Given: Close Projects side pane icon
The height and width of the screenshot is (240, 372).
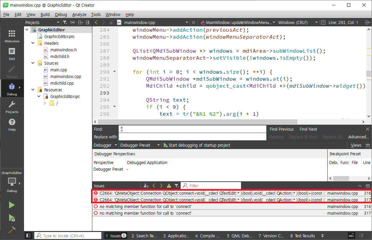Looking at the screenshot, I should click(88, 22).
